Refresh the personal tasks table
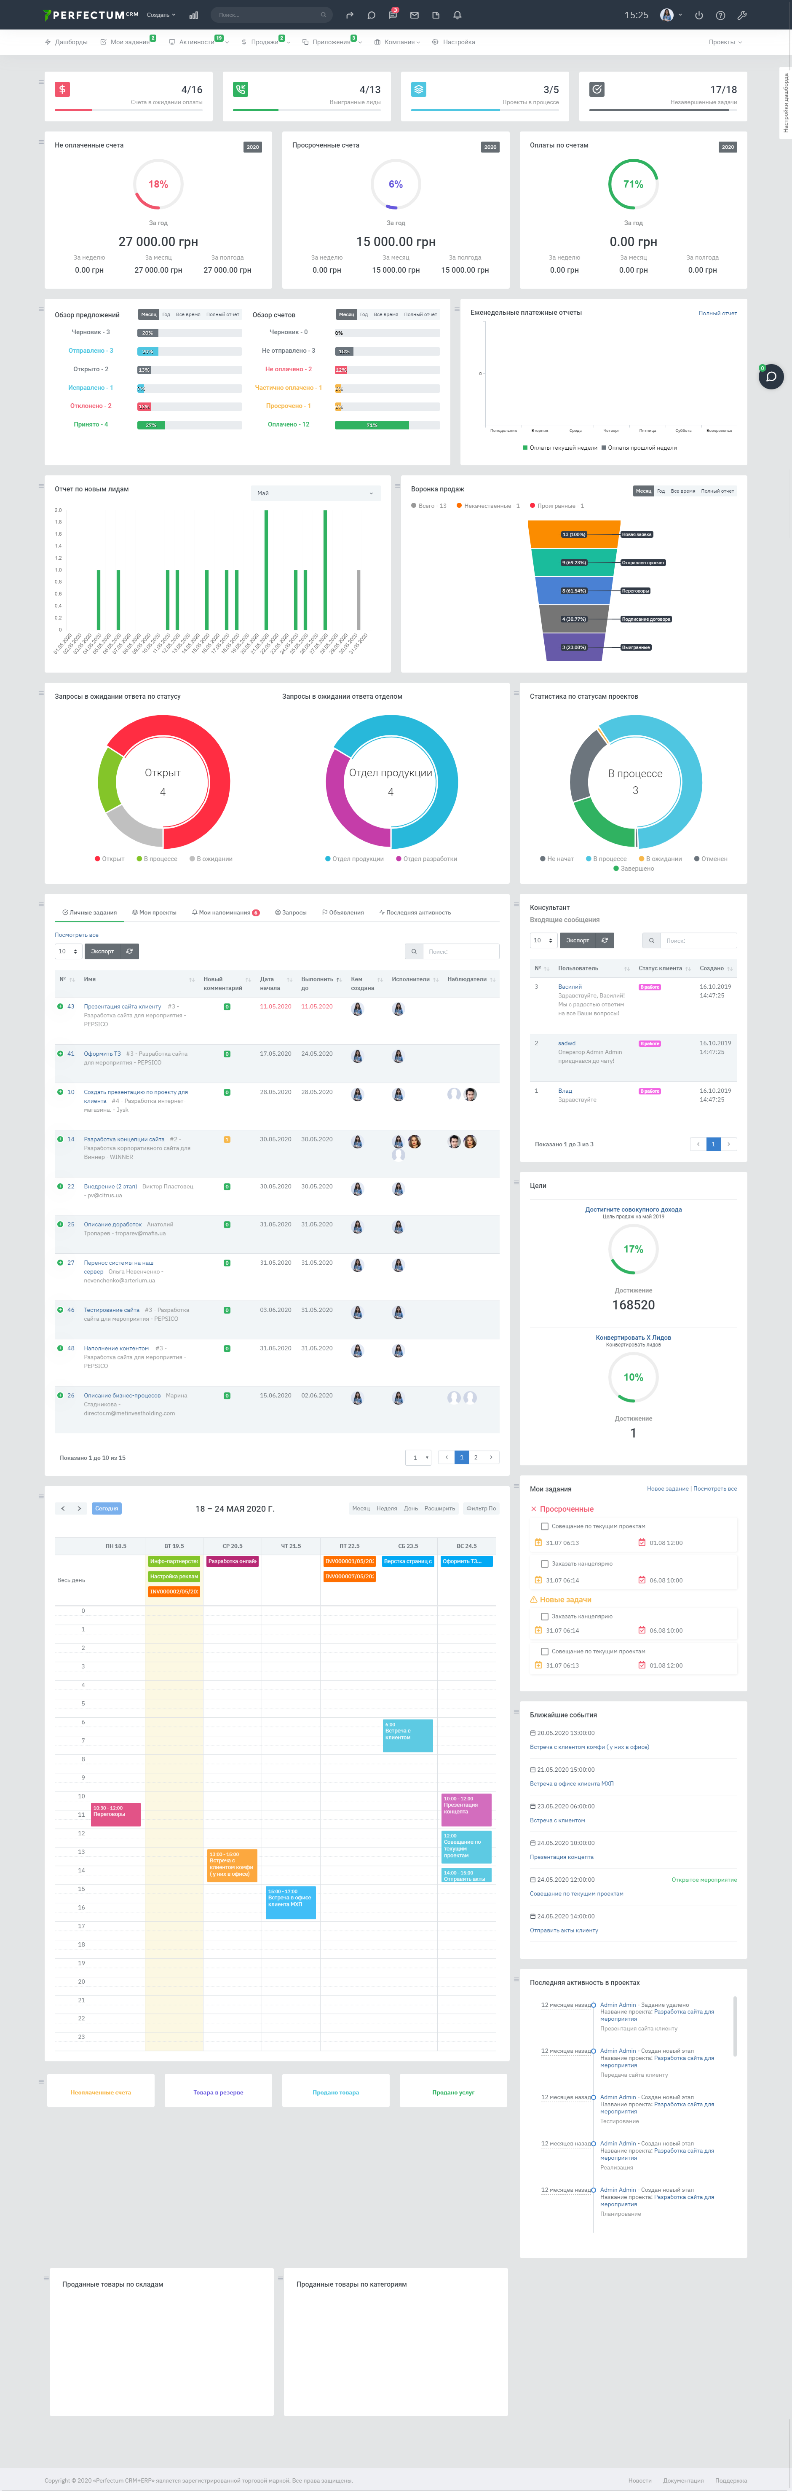The image size is (792, 2491). pyautogui.click(x=131, y=952)
